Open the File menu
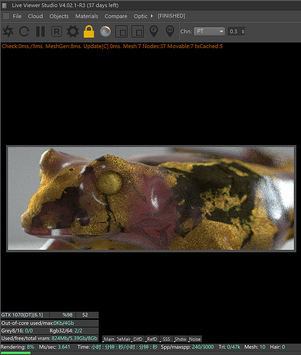This screenshot has width=301, height=355. (17, 16)
